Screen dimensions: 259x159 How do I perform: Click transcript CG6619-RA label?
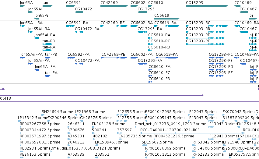165,23
